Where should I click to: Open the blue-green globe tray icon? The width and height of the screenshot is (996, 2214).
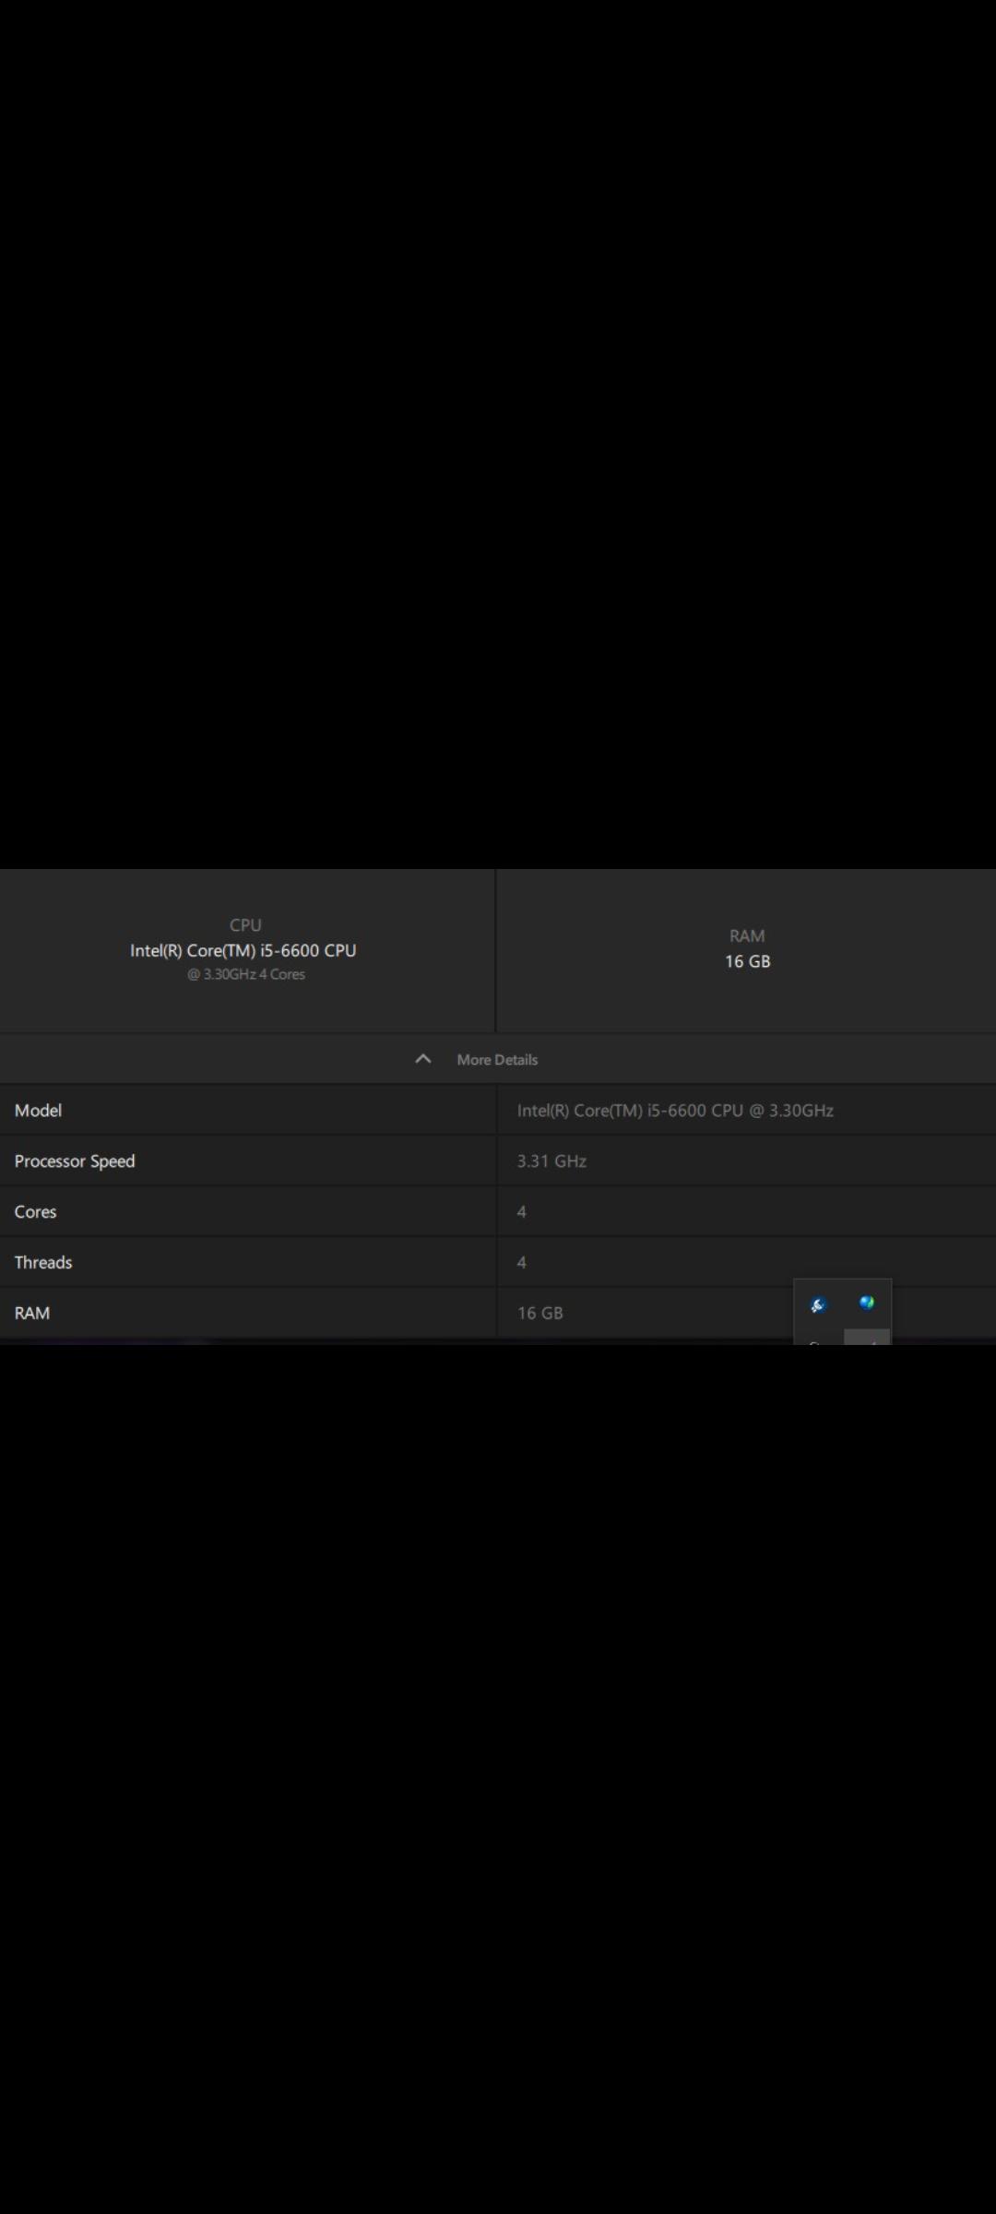[x=867, y=1303]
